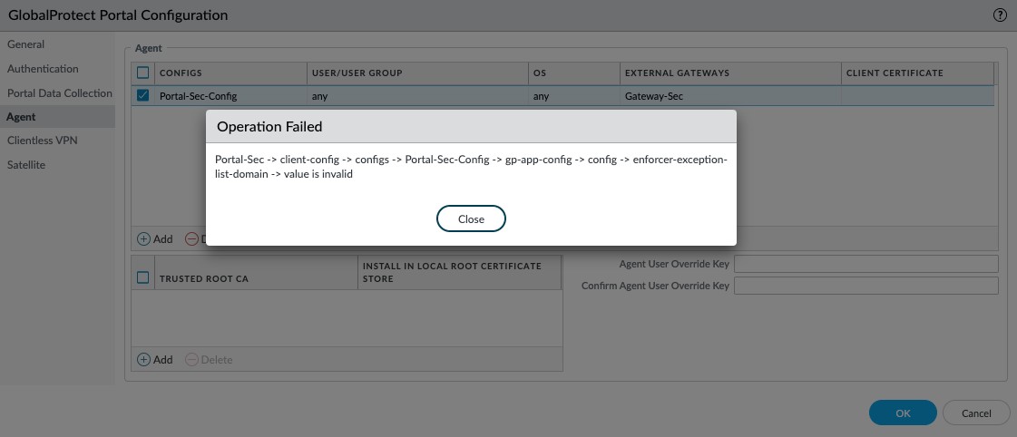Open the Portal-Sec-Config agent config
The image size is (1017, 437).
[198, 95]
